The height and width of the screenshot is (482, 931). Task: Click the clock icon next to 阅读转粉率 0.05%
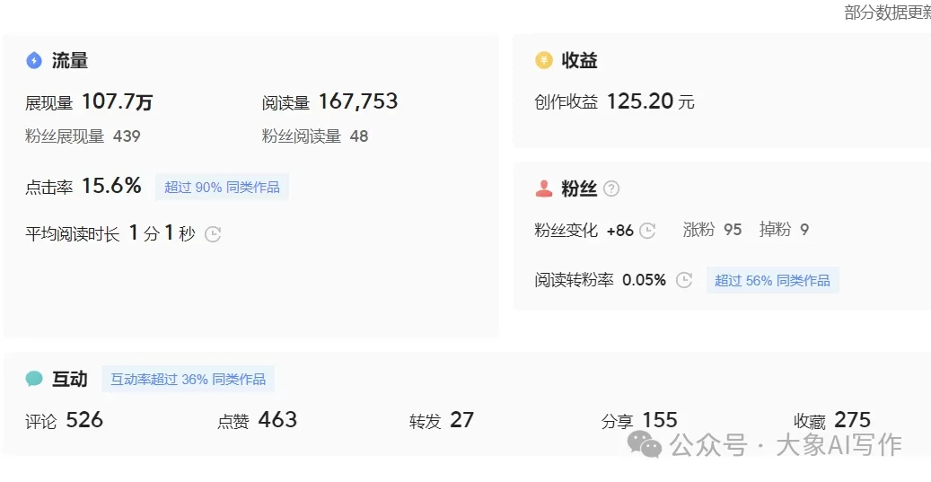click(684, 280)
